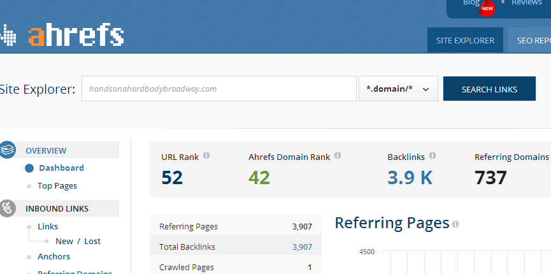The height and width of the screenshot is (274, 551).
Task: Click the URL Rank value 52
Action: pyautogui.click(x=172, y=177)
